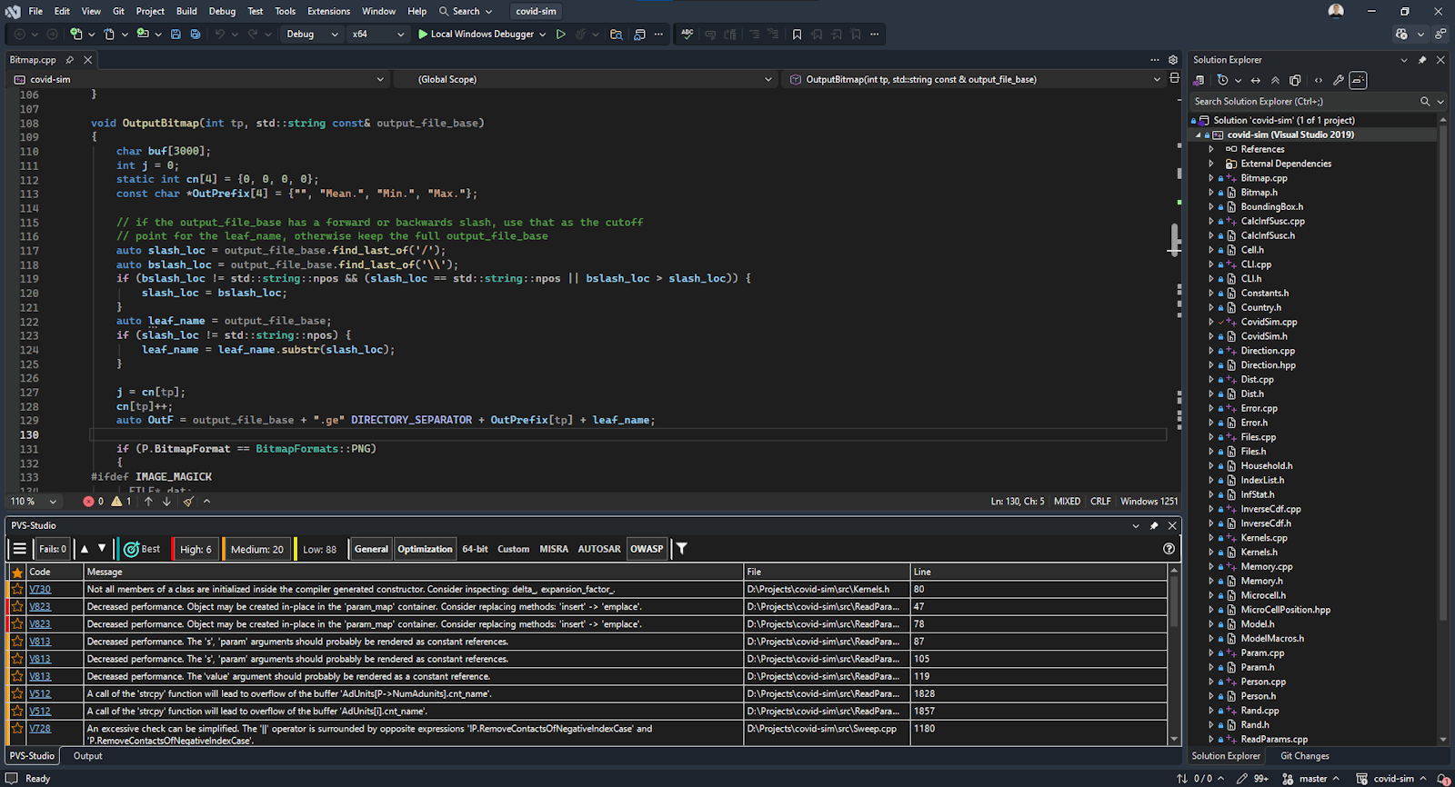Click the code cleanup broom icon
Screen dimensions: 1455x787
click(188, 502)
